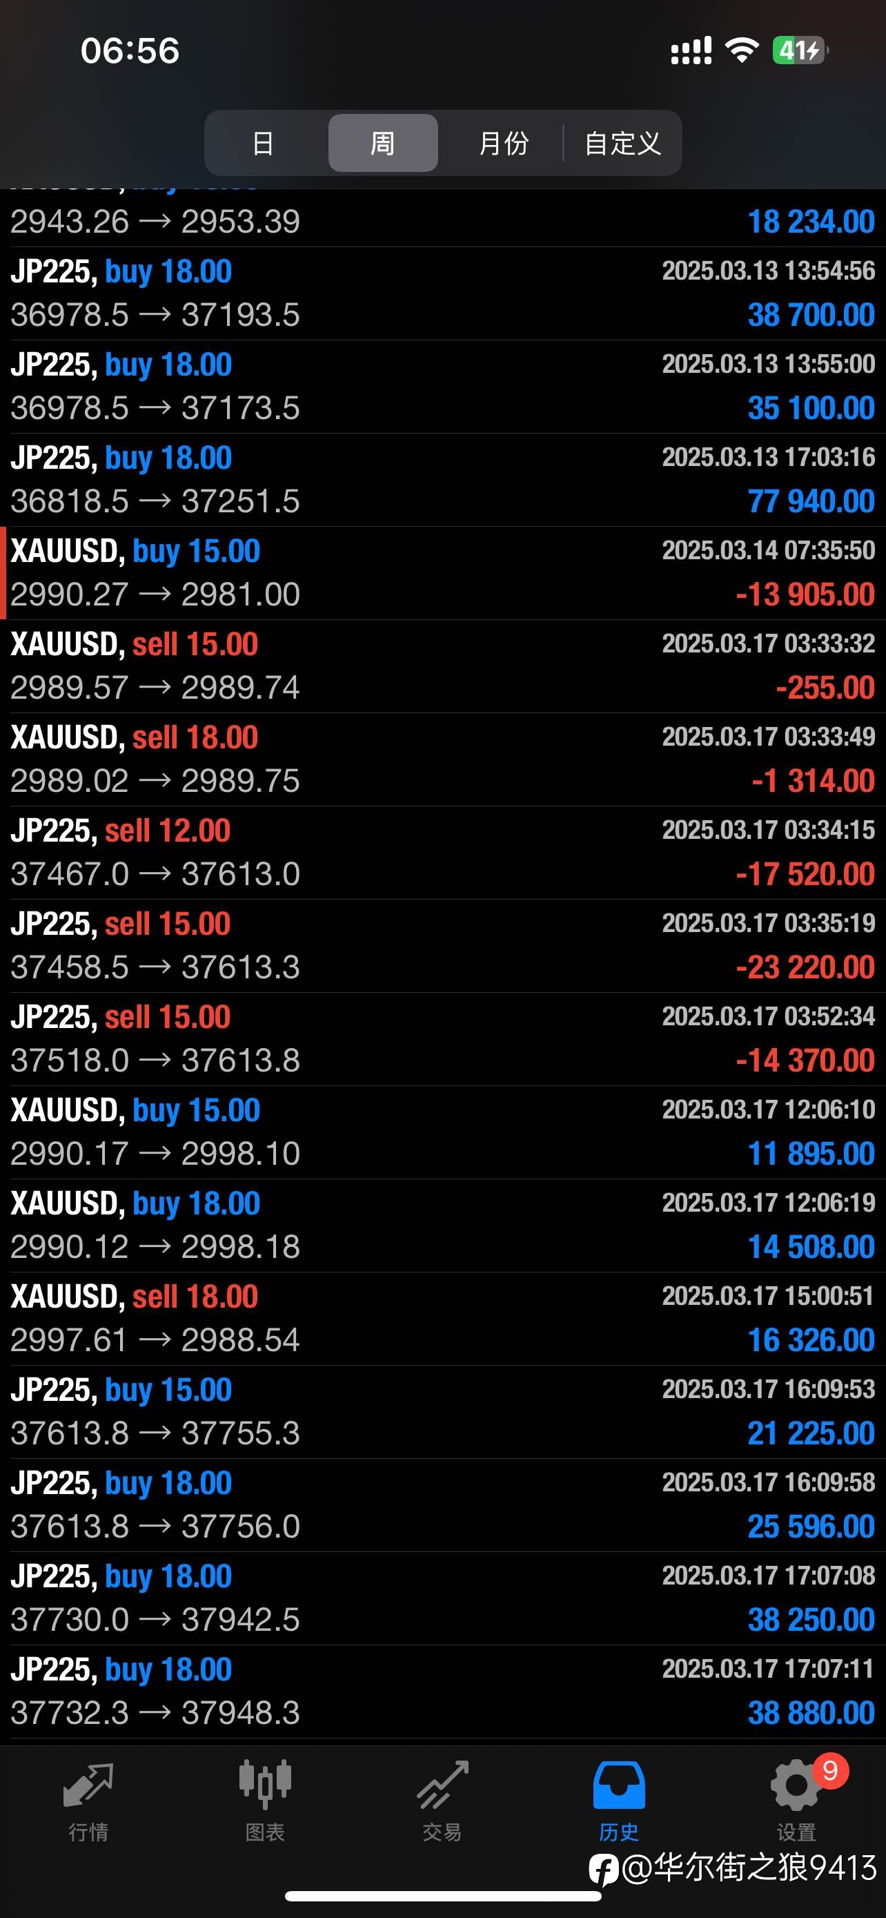886x1918 pixels.
Task: Select the 自定义 custom period tab
Action: 622,143
